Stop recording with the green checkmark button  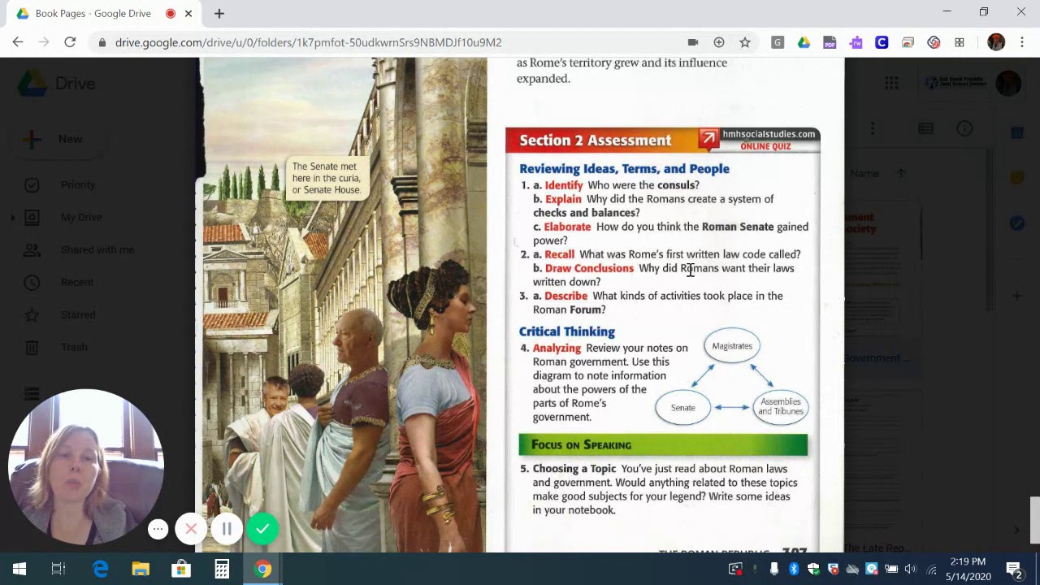[262, 529]
